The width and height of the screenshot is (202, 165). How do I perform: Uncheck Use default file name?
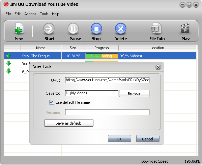pyautogui.click(x=52, y=102)
